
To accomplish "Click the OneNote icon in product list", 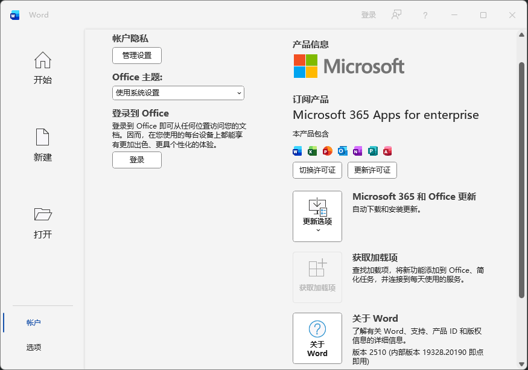I will pyautogui.click(x=358, y=151).
